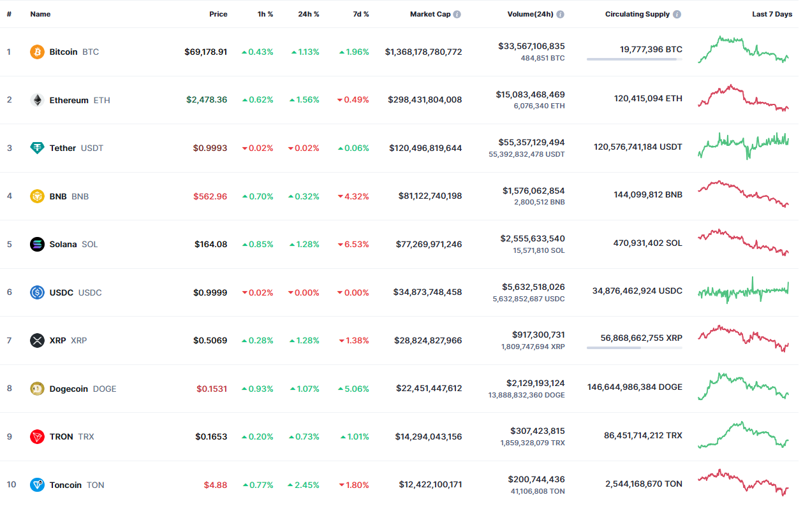Click the BNB coin logo
Viewport: 810px width, 509px height.
click(38, 196)
